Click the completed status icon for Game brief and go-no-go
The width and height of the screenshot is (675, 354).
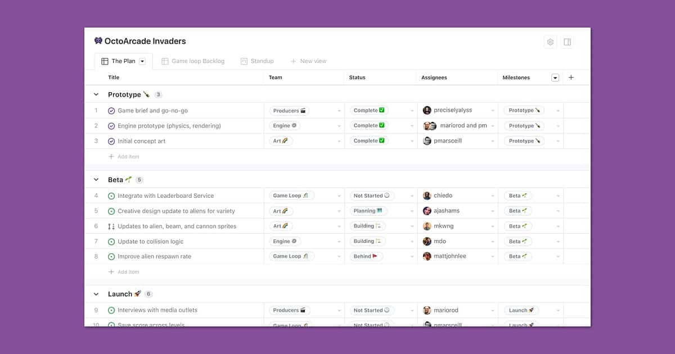111,111
